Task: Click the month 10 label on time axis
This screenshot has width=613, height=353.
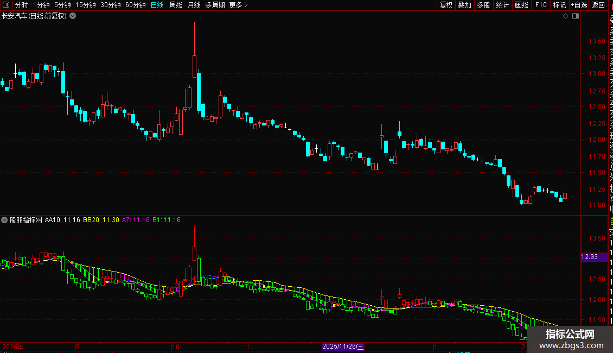Action: click(x=176, y=346)
